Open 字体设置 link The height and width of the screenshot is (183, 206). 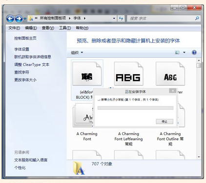(x=21, y=49)
